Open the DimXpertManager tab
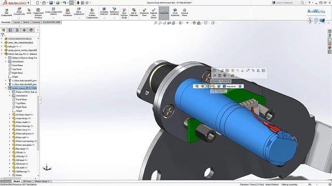This screenshot has width=332, height=186. pyautogui.click(x=24, y=30)
